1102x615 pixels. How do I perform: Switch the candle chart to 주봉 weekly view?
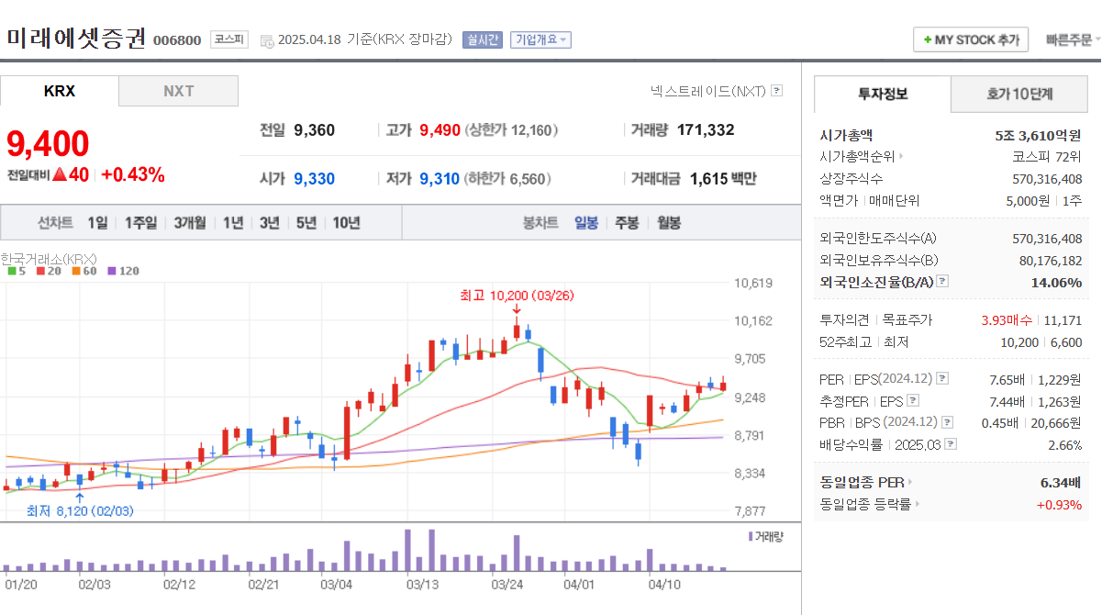(626, 223)
